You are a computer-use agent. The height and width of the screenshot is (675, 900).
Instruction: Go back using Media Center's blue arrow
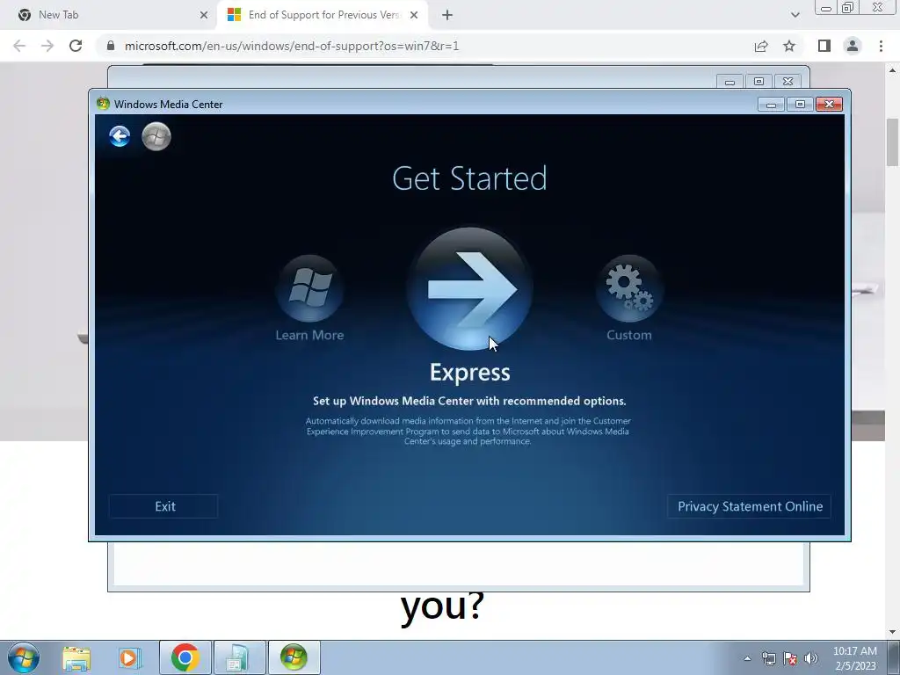click(x=120, y=136)
